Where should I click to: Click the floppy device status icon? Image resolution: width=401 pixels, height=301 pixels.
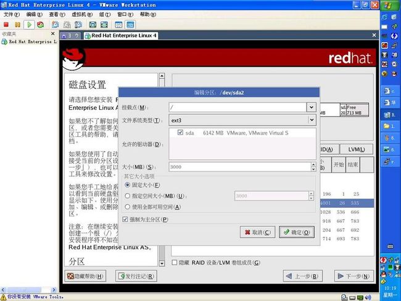pyautogui.click(x=352, y=298)
